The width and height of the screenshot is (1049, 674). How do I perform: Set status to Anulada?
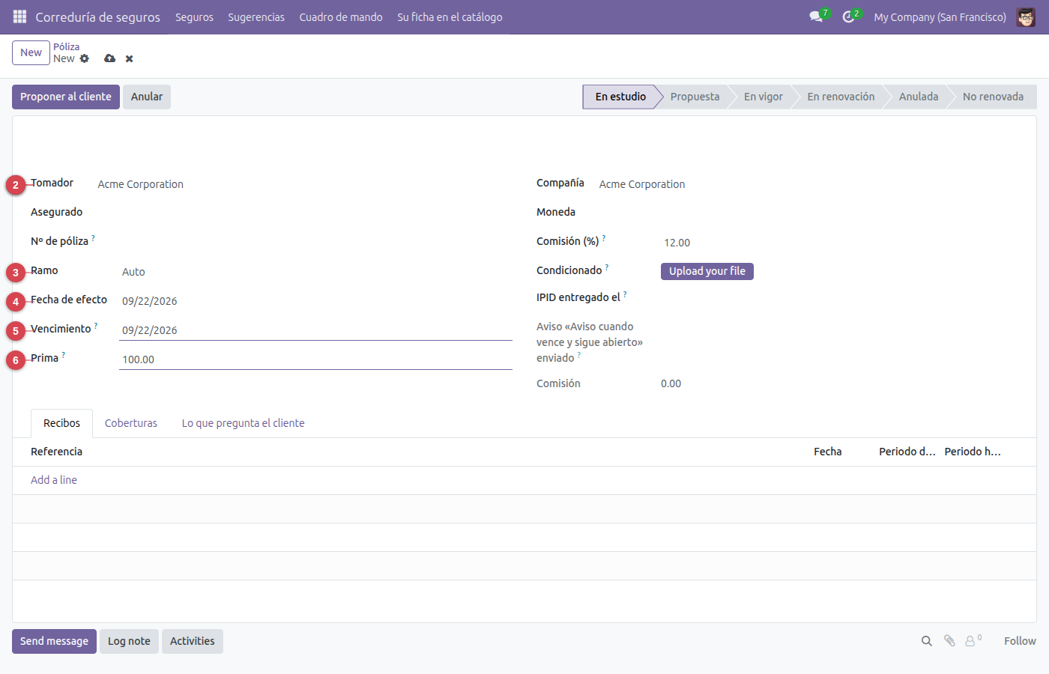919,97
